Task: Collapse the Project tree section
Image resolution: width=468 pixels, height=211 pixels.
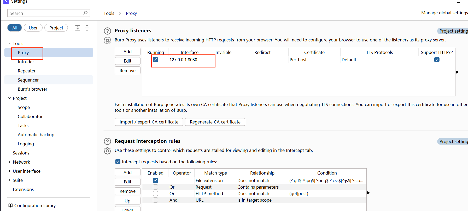Action: pos(9,98)
